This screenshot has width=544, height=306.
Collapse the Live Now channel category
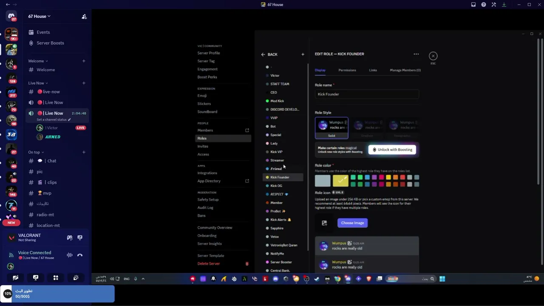(x=38, y=83)
